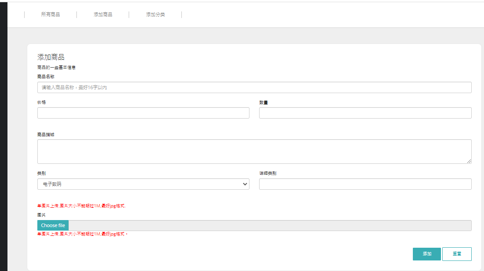Go to the 添加分类 tab
The height and width of the screenshot is (271, 484).
coord(155,14)
